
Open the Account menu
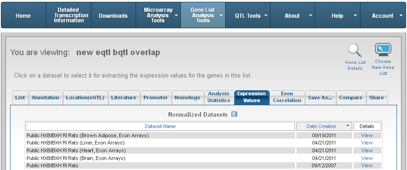click(383, 15)
